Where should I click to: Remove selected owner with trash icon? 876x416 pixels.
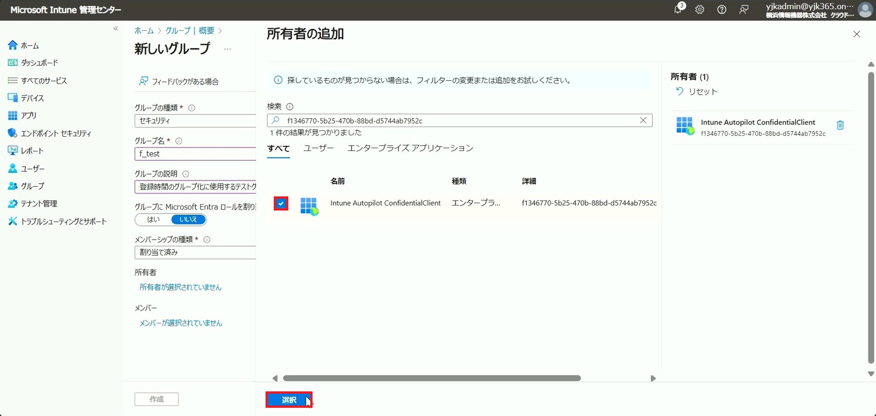[840, 125]
